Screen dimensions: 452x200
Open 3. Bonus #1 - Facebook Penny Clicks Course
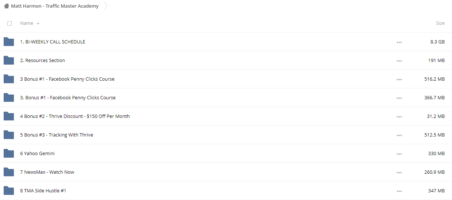pos(68,97)
